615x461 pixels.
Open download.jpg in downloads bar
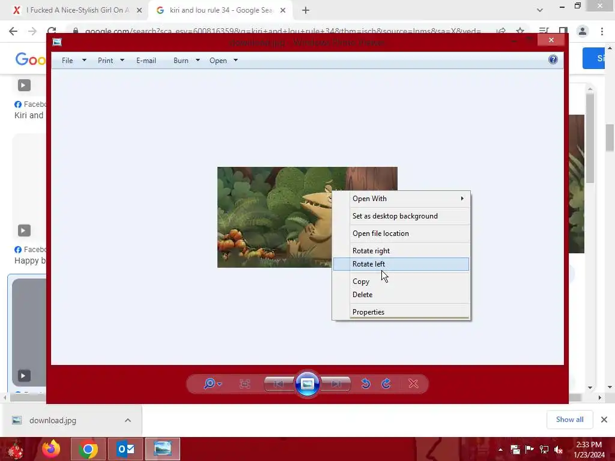point(53,420)
